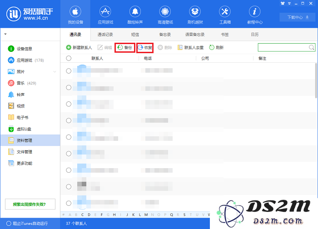
Task: Toggle the select-all radio in header row
Action: click(69, 58)
